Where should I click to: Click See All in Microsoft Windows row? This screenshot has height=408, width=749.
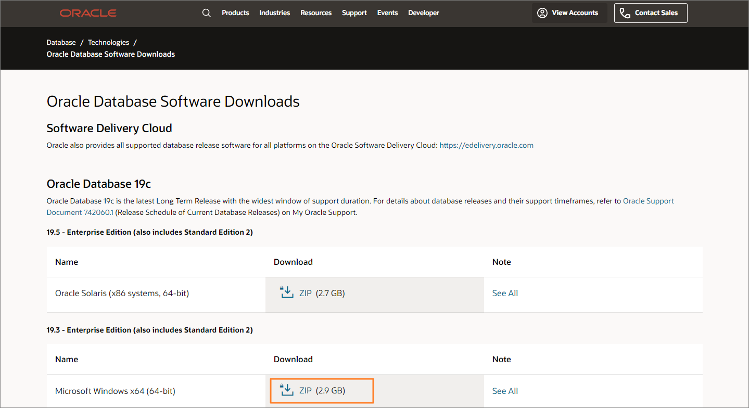pyautogui.click(x=505, y=391)
